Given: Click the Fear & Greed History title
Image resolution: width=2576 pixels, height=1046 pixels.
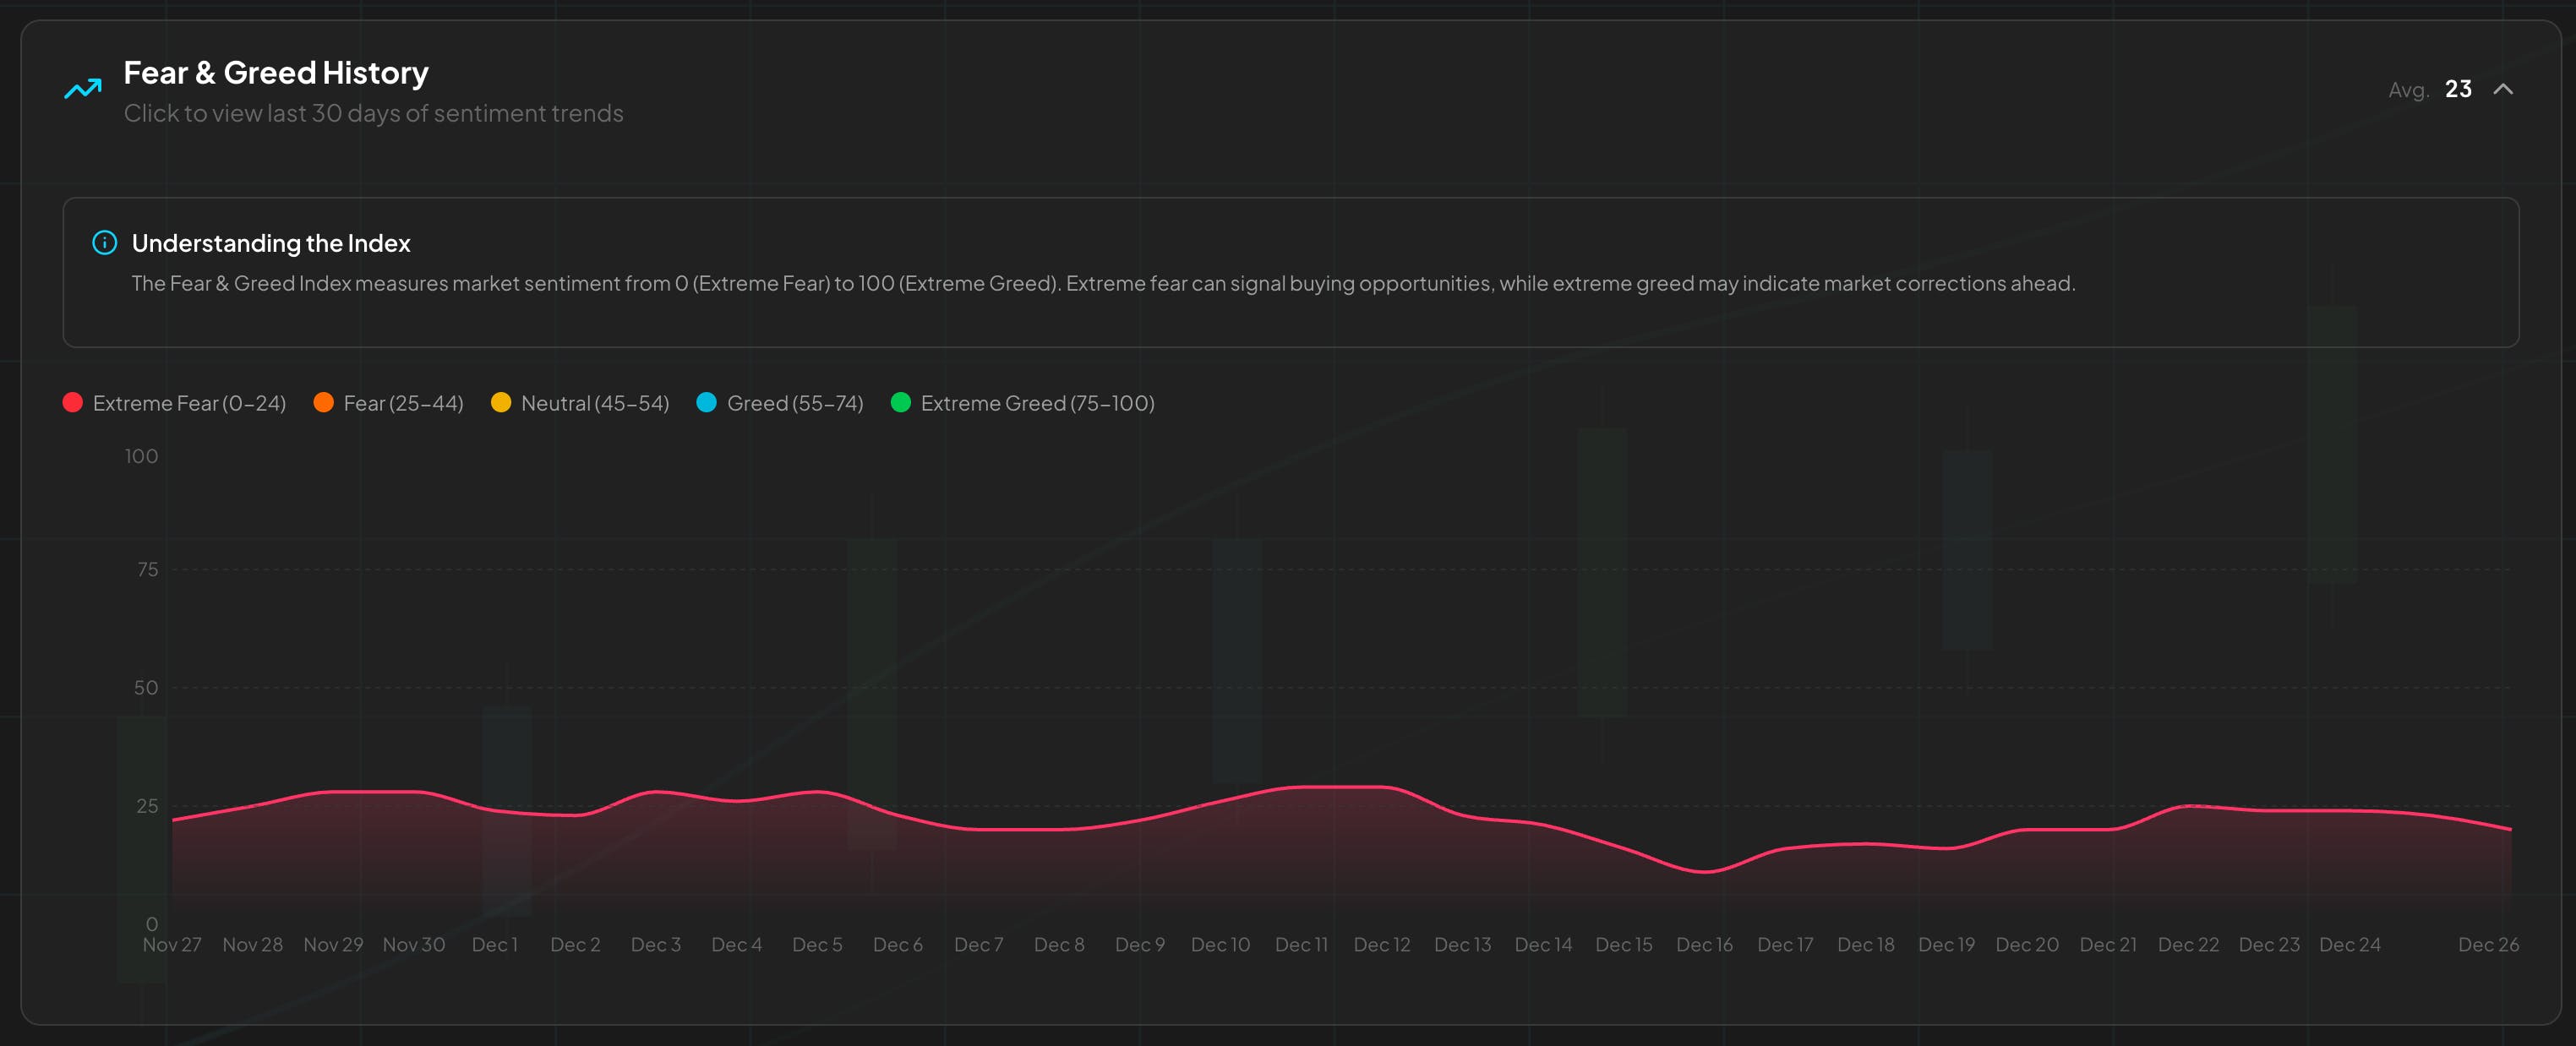Looking at the screenshot, I should point(276,72).
